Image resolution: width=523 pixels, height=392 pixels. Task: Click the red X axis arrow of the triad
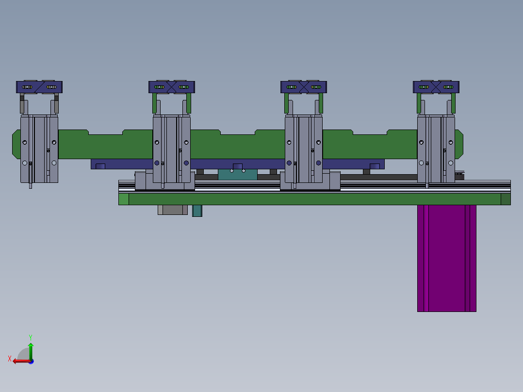pyautogui.click(x=21, y=361)
